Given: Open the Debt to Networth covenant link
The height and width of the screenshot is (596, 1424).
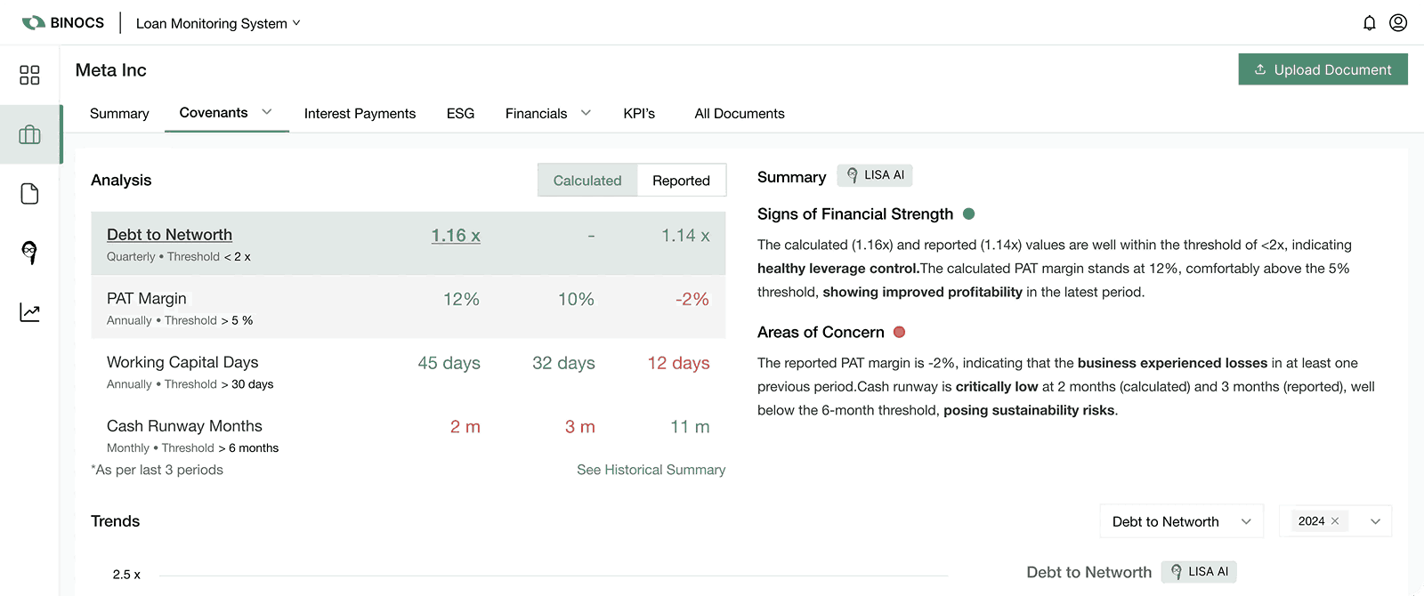Looking at the screenshot, I should click(x=169, y=234).
